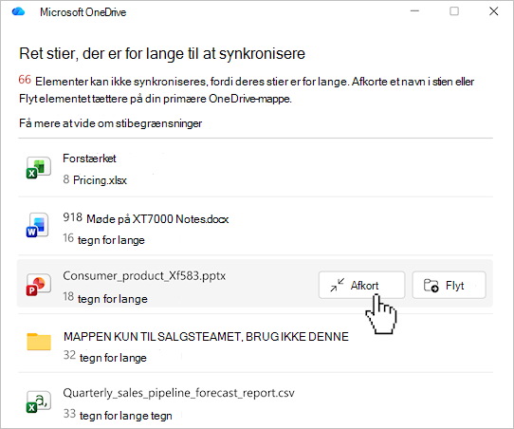Viewport: 514px width, 429px height.
Task: Click the heading 'Ret stier, der er for lange'
Action: pos(162,53)
